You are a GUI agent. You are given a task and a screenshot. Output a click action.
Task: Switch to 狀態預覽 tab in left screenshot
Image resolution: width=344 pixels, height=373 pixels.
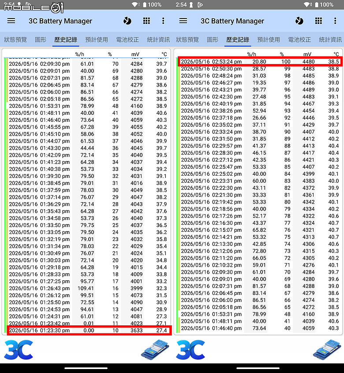tap(15, 39)
